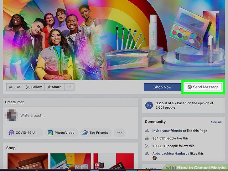
Task: Click the Community heading
Action: 155,122
